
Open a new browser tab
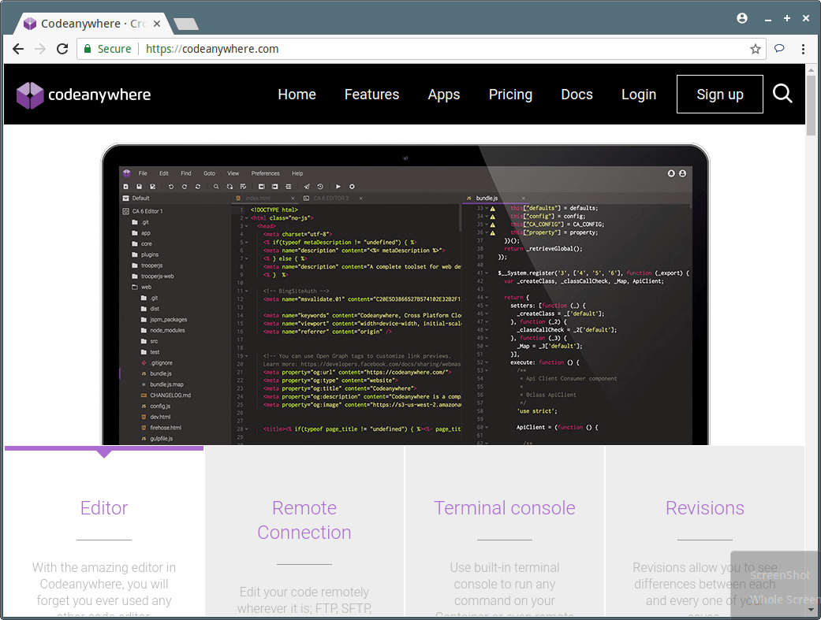(x=185, y=24)
